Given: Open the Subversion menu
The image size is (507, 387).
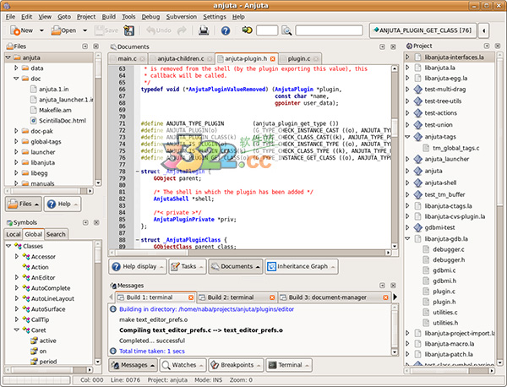Looking at the screenshot, I should pyautogui.click(x=182, y=17).
